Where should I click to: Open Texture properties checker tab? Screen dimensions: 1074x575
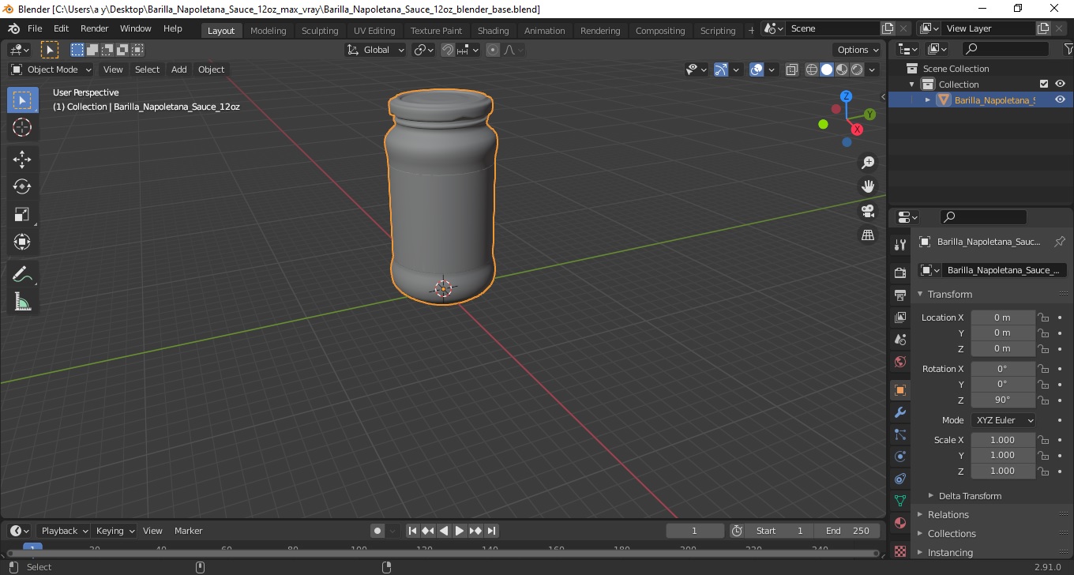pos(900,551)
